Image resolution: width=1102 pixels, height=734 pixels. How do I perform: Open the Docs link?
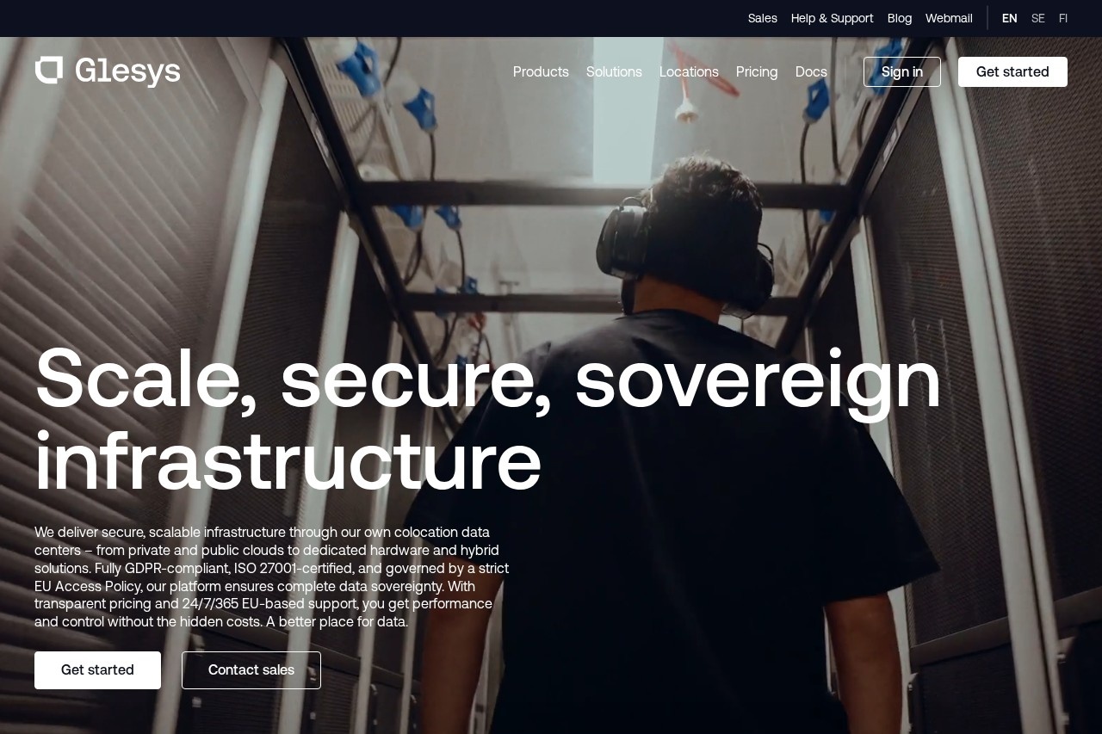point(811,71)
